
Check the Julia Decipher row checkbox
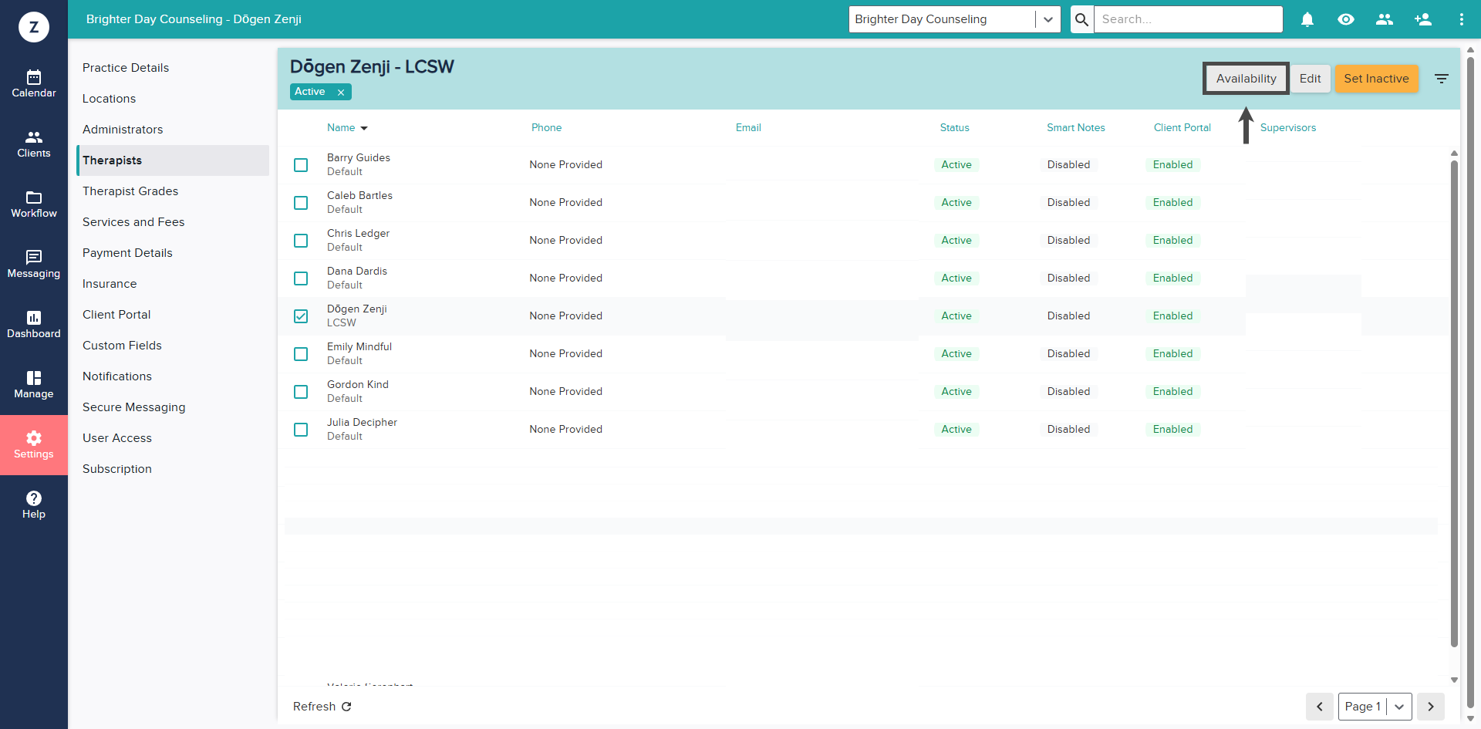tap(301, 430)
